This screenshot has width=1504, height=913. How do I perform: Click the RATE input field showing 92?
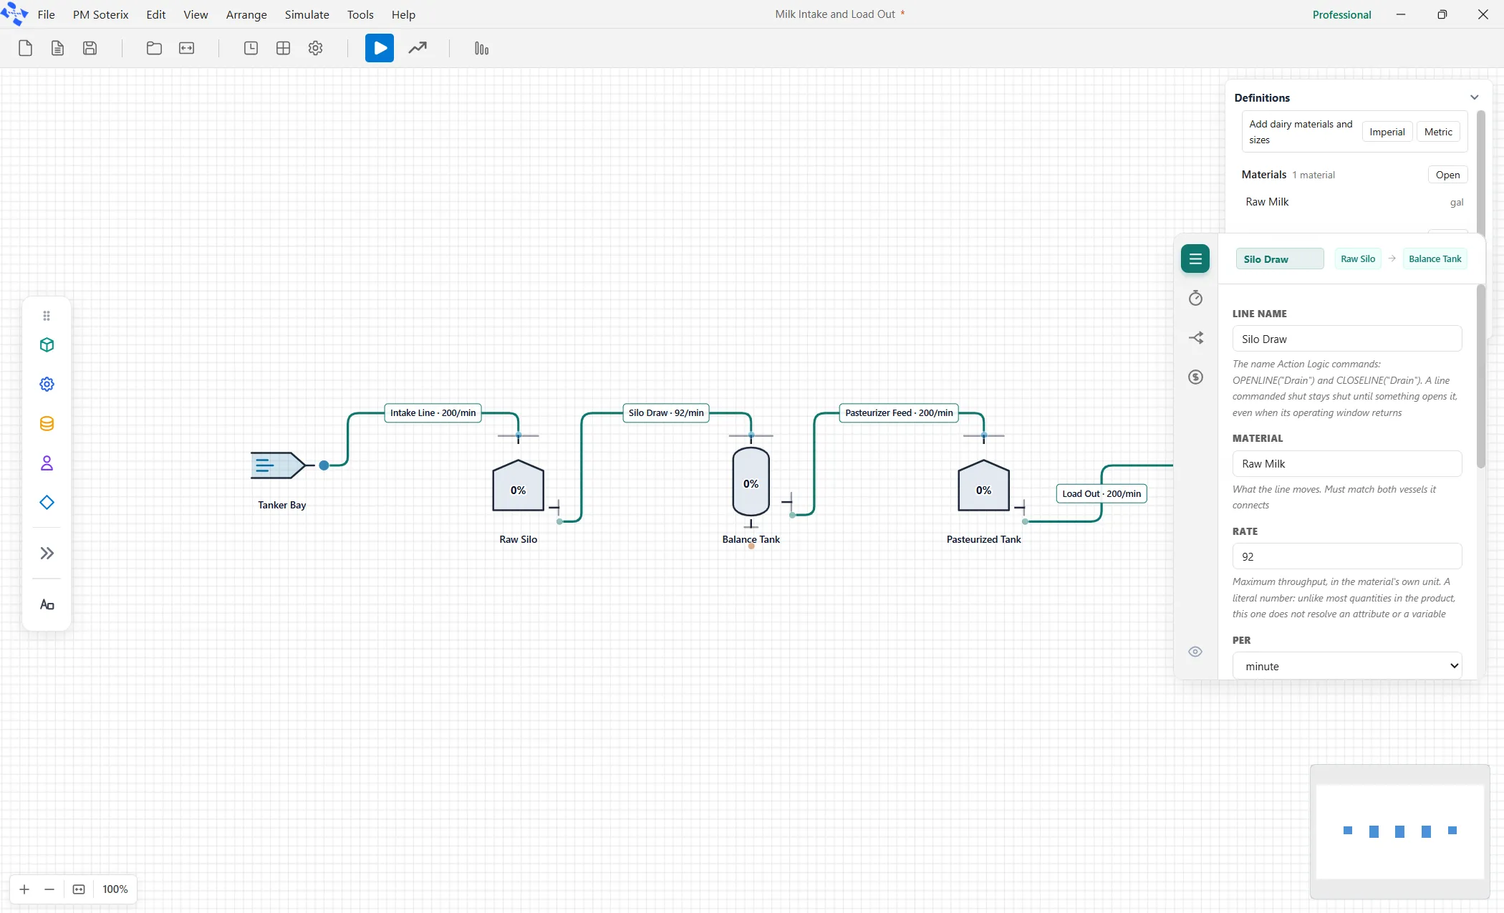coord(1346,556)
